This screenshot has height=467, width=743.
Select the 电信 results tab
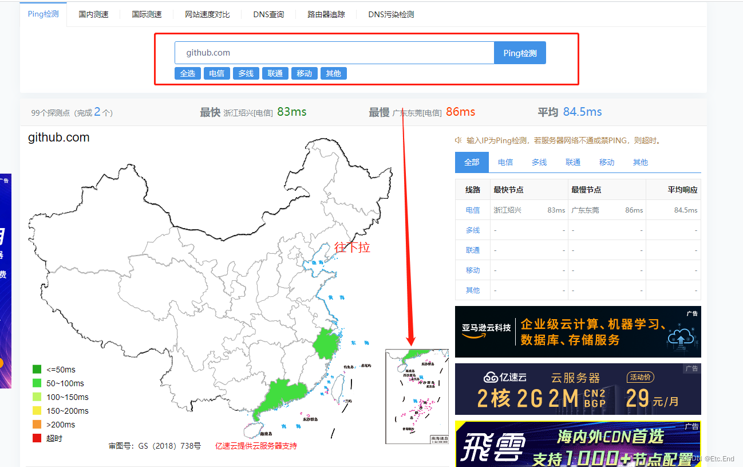pos(505,162)
